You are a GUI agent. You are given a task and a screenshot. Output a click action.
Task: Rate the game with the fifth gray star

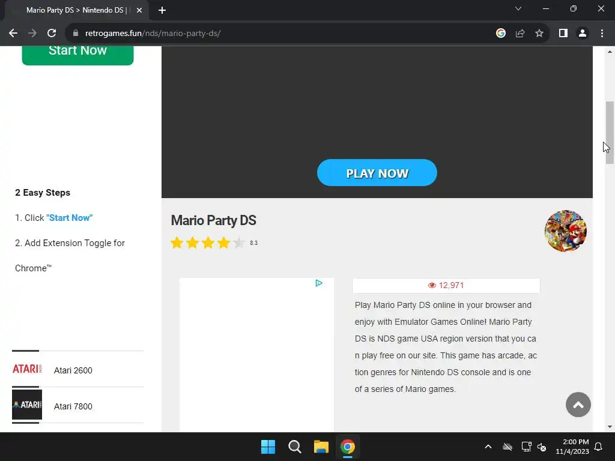(238, 243)
